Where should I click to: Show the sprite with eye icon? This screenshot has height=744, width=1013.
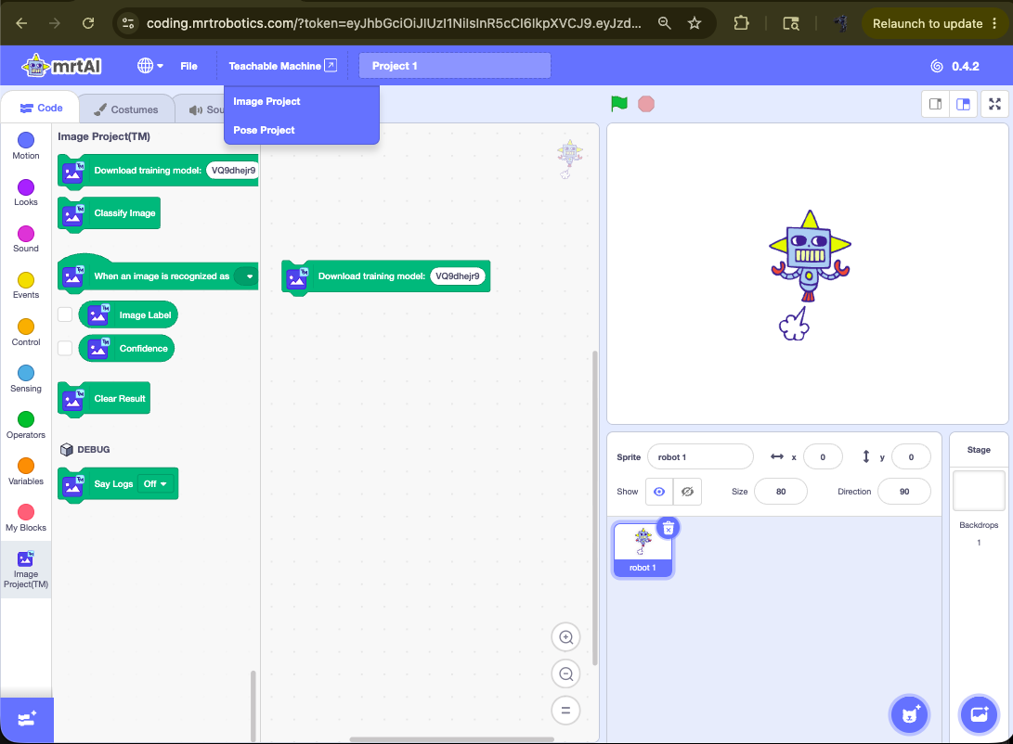pos(659,492)
